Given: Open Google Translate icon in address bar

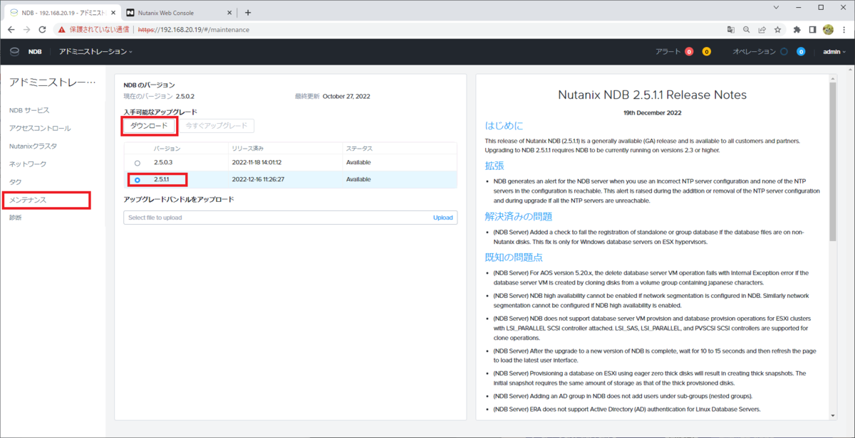Looking at the screenshot, I should point(731,30).
